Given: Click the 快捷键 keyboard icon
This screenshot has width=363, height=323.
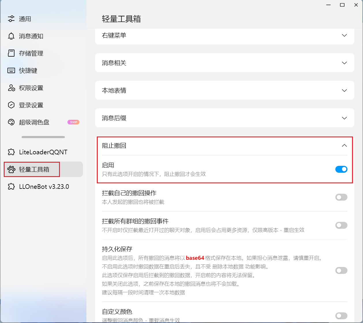Looking at the screenshot, I should point(11,70).
